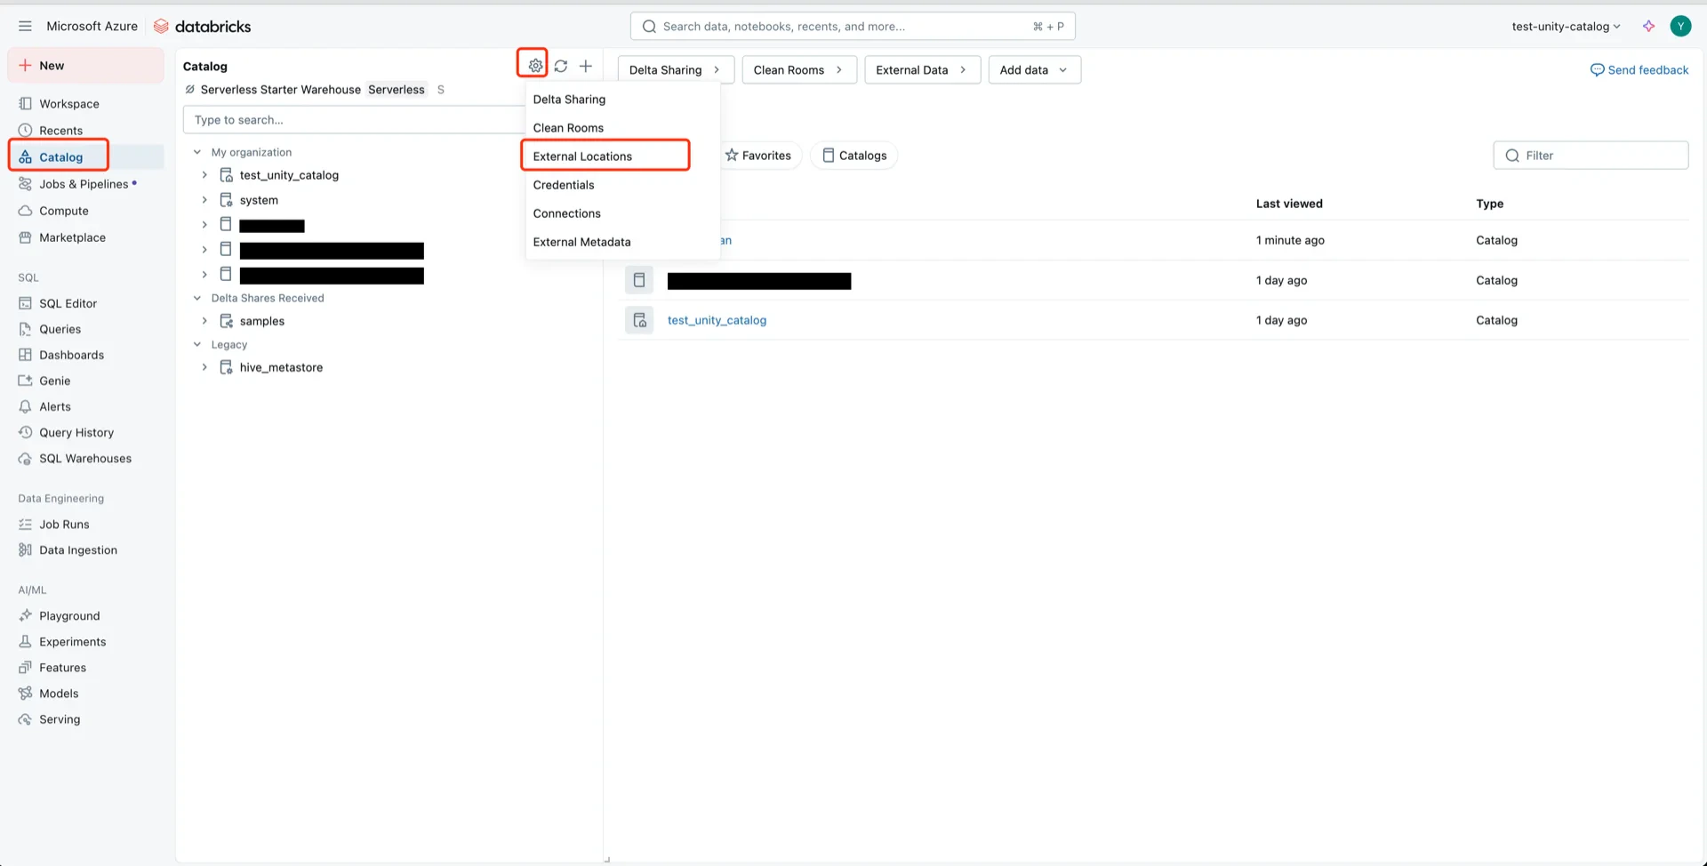Collapse the Legacy section
The height and width of the screenshot is (866, 1707).
click(197, 344)
